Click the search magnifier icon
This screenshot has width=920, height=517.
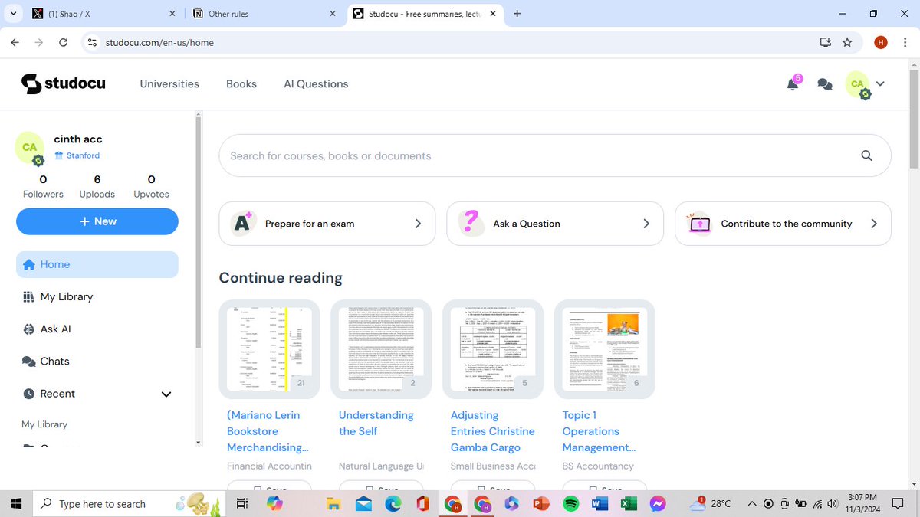tap(866, 155)
